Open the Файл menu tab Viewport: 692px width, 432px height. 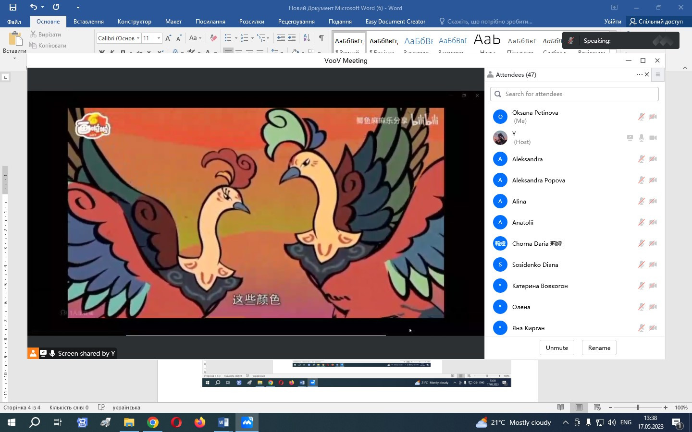pos(14,22)
